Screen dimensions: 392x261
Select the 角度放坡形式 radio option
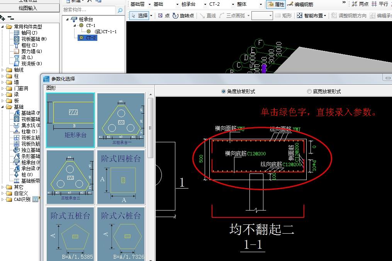(224, 91)
